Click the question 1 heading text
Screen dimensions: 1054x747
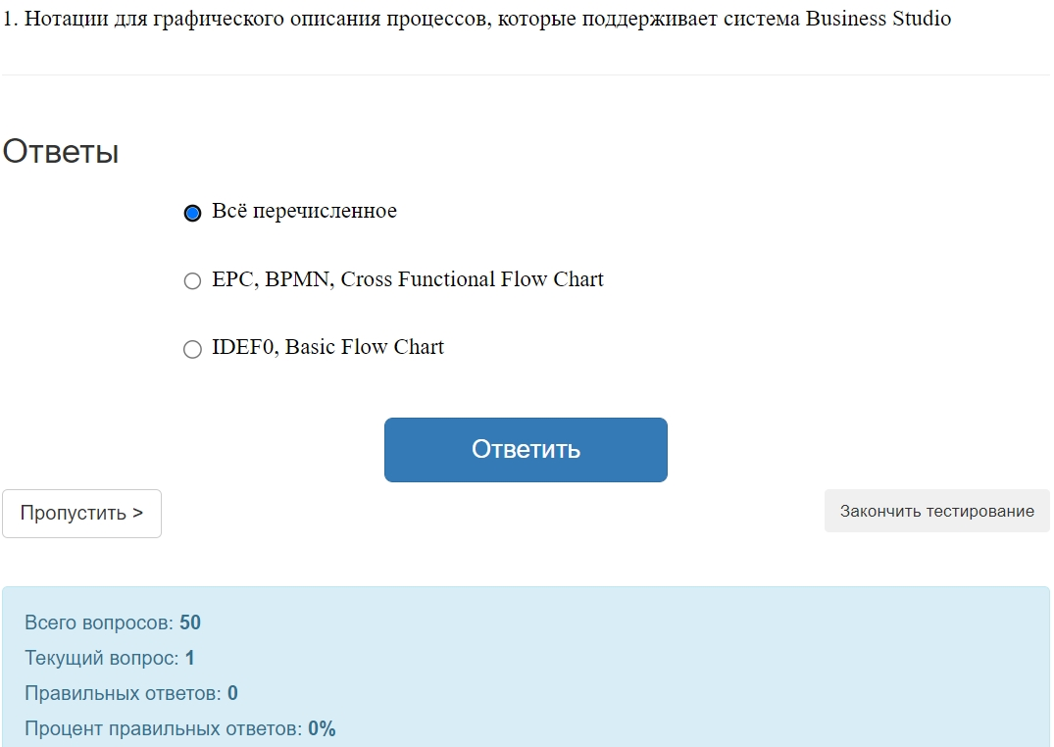(477, 18)
